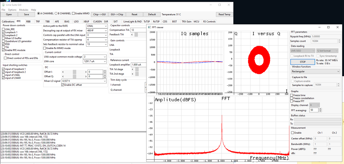
Task: Open the Window function Rectangular dropdown
Action: pos(315,71)
